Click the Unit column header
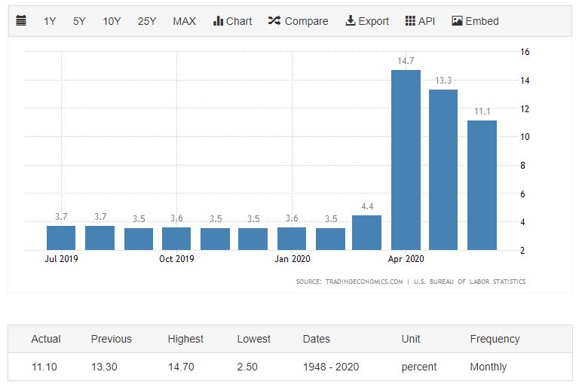The height and width of the screenshot is (387, 585). coord(411,339)
